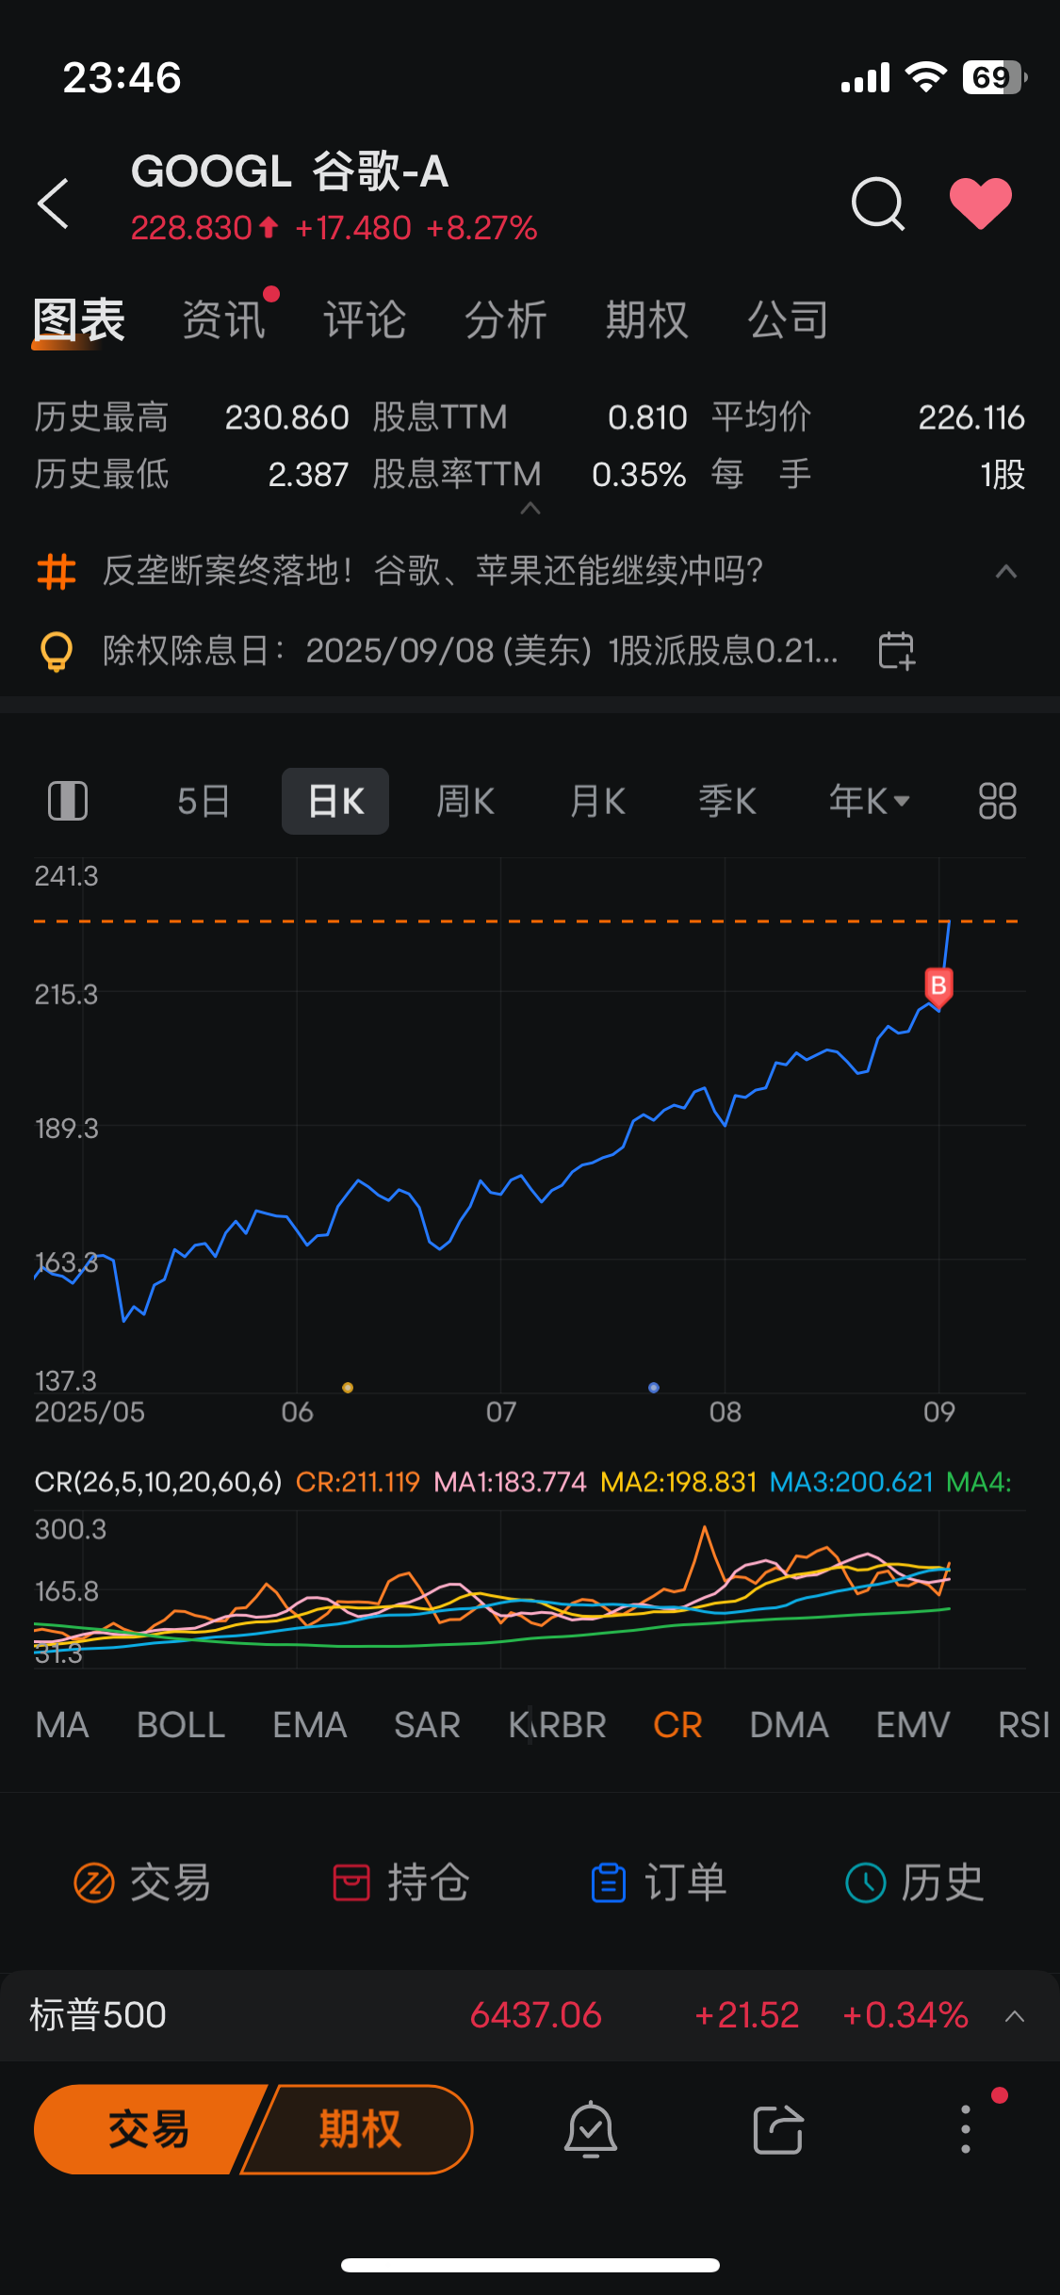Collapse the quote details with the small chevron
This screenshot has width=1060, height=2295.
[530, 509]
